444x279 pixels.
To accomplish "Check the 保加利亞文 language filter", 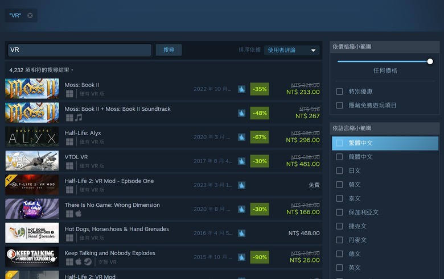I will pyautogui.click(x=339, y=213).
